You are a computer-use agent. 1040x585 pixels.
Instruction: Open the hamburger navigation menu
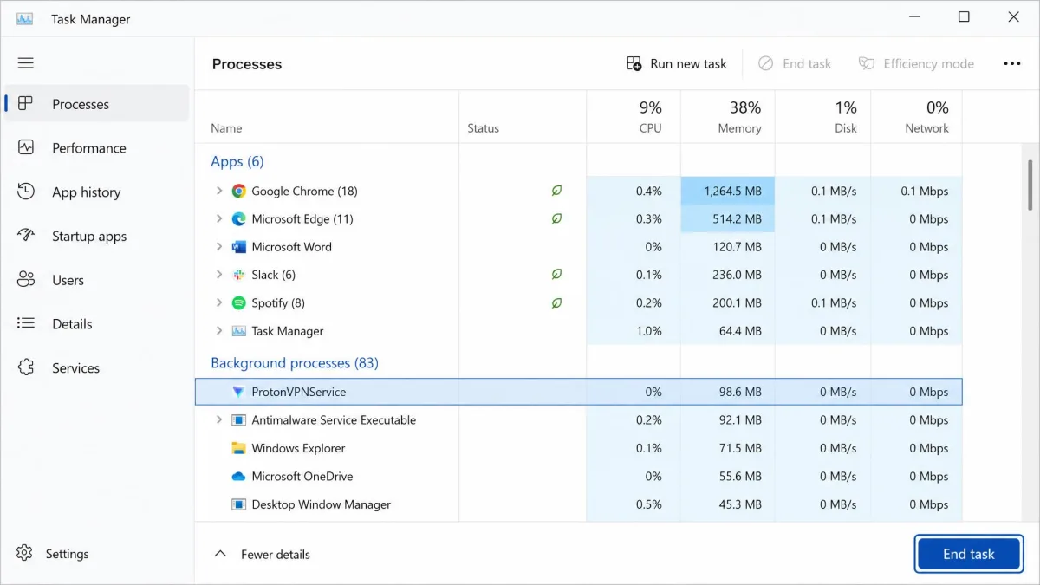pyautogui.click(x=25, y=63)
